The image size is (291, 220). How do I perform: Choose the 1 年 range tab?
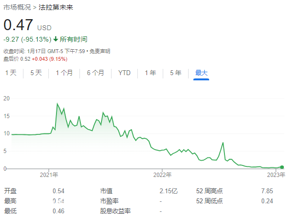click(x=150, y=73)
